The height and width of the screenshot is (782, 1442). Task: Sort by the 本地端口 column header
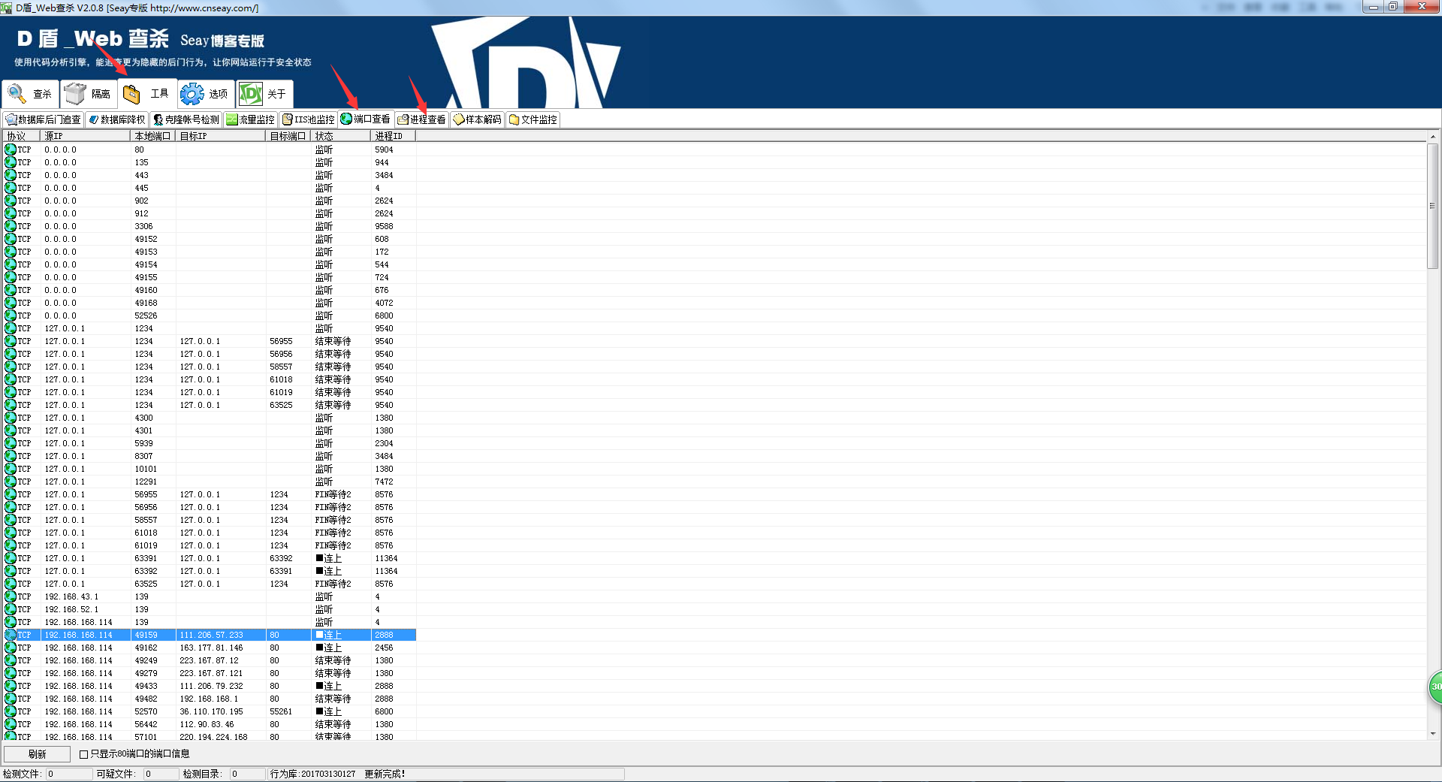click(x=153, y=136)
